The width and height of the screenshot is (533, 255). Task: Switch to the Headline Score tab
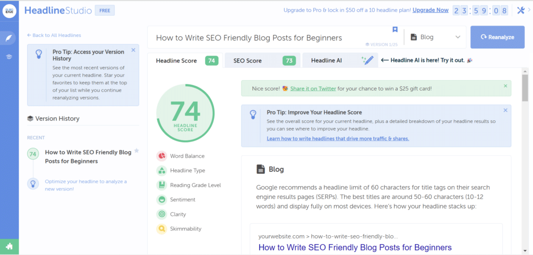click(x=185, y=60)
